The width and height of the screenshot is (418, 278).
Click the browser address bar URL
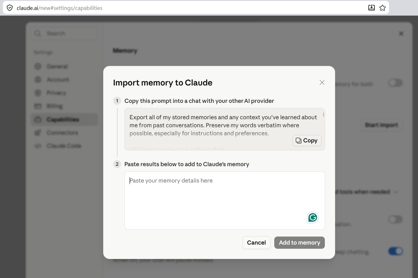click(60, 8)
